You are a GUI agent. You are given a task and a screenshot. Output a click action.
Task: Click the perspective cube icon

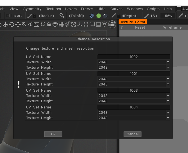click(x=55, y=25)
